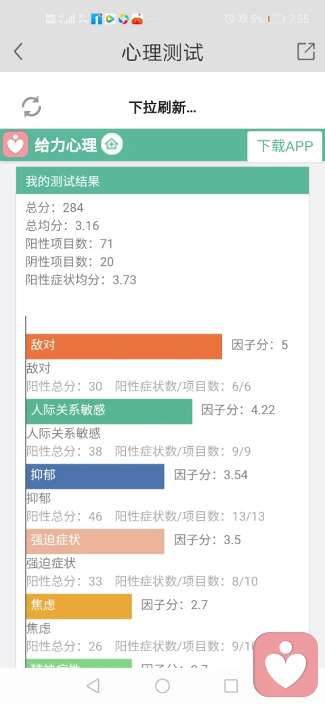Viewport: 325px width, 704px height.
Task: Tap the battery indicator in status bar
Action: tap(276, 19)
